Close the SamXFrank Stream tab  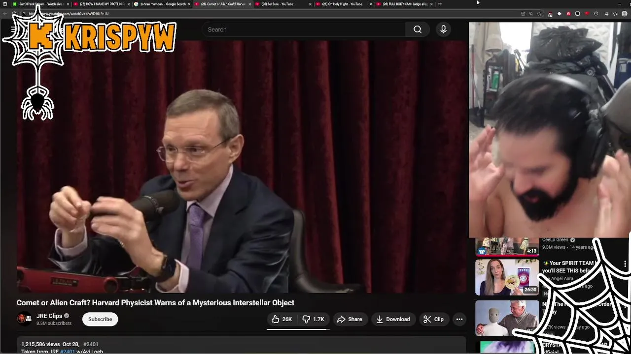pos(68,4)
